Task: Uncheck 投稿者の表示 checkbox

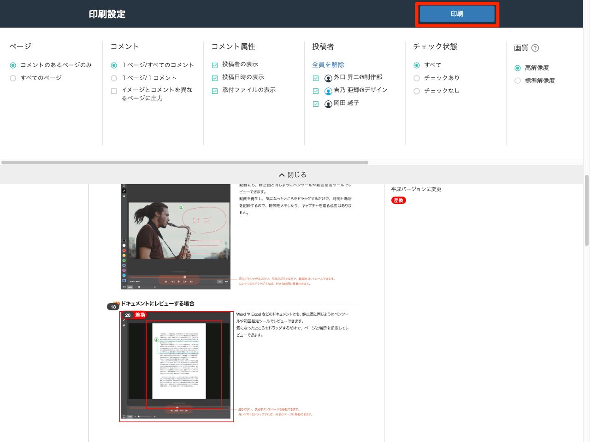Action: click(x=215, y=65)
